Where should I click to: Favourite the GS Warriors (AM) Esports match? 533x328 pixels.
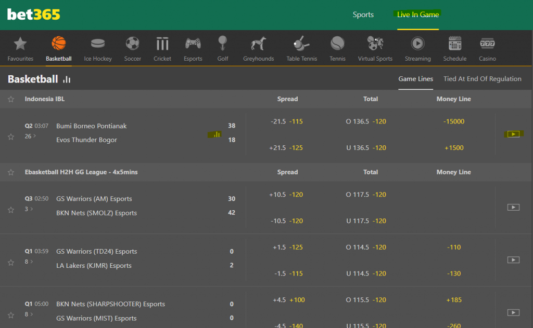11,210
